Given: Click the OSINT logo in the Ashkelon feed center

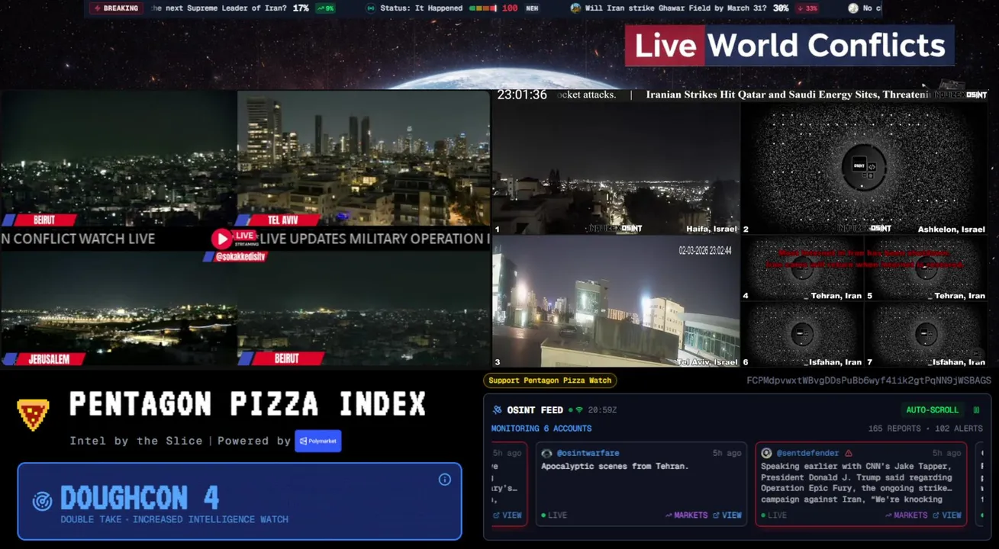Looking at the screenshot, I should 864,167.
